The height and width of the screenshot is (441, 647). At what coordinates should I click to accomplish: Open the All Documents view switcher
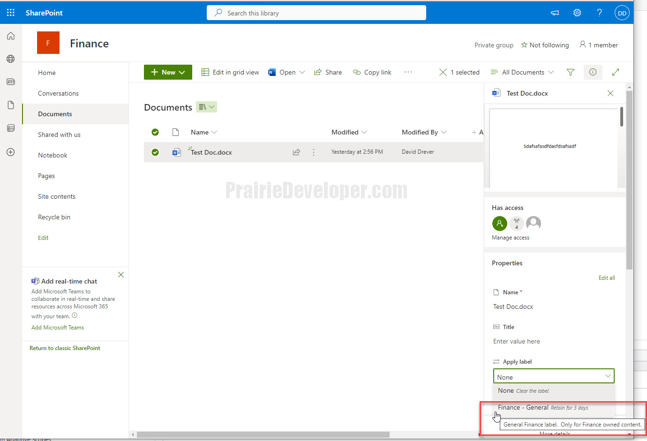click(x=522, y=72)
